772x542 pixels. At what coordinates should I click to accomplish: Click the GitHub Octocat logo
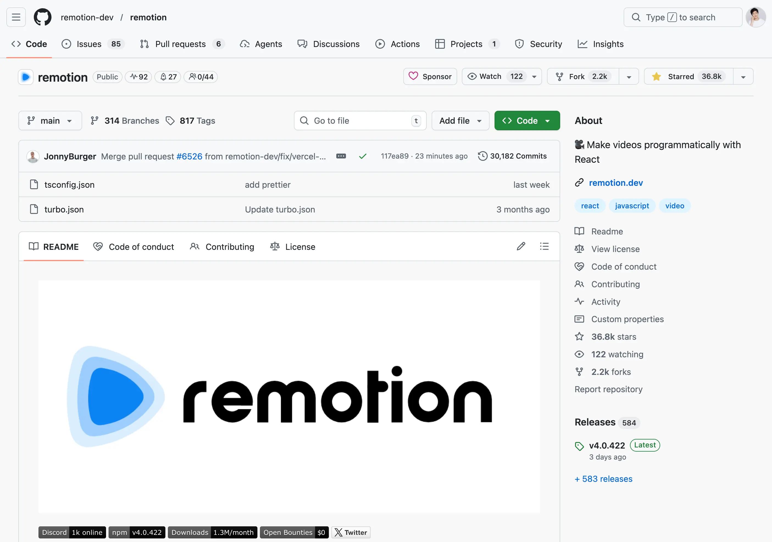click(x=42, y=17)
